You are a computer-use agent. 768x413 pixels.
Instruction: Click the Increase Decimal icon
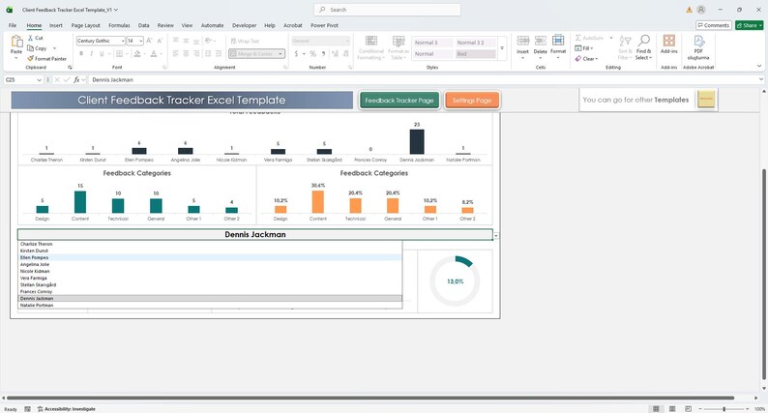335,53
